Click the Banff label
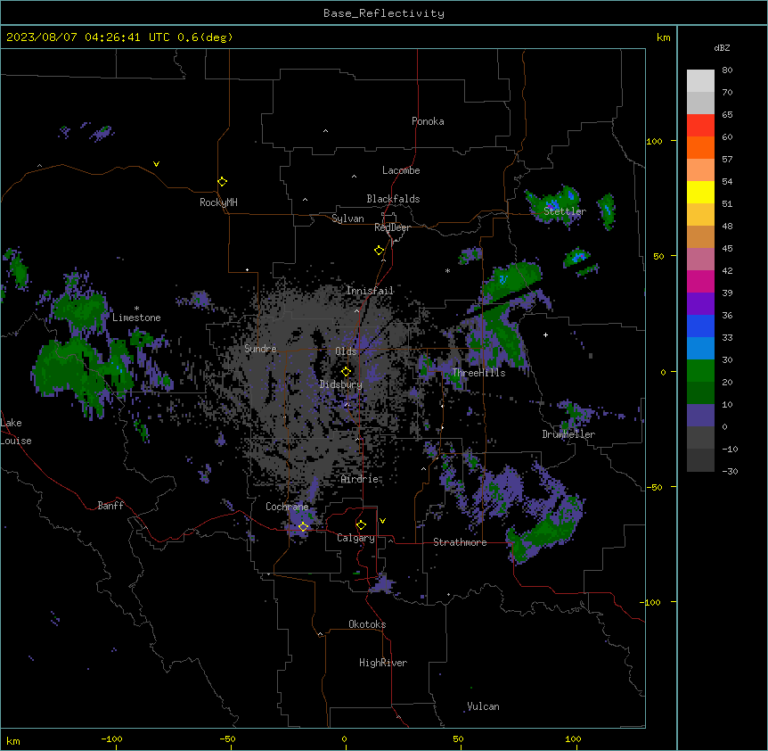 pos(110,506)
